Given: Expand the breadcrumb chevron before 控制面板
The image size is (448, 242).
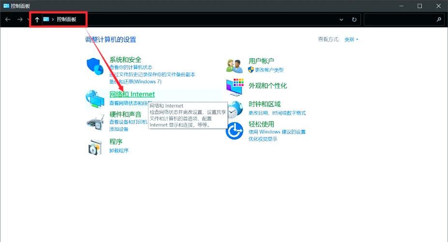Looking at the screenshot, I should [x=53, y=19].
